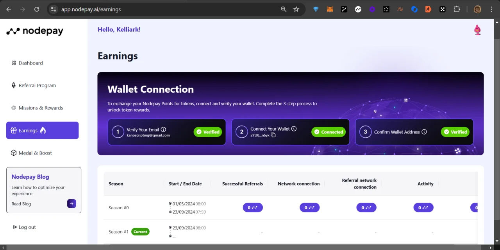Image resolution: width=500 pixels, height=250 pixels.
Task: Click info icon next to Connect Your Wallet
Action: (x=294, y=129)
